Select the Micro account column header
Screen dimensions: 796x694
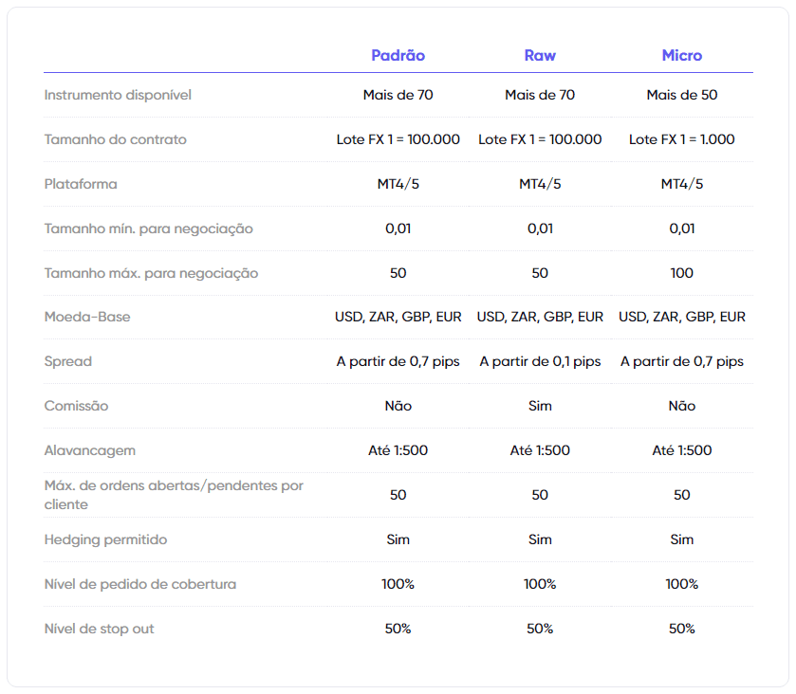[681, 55]
